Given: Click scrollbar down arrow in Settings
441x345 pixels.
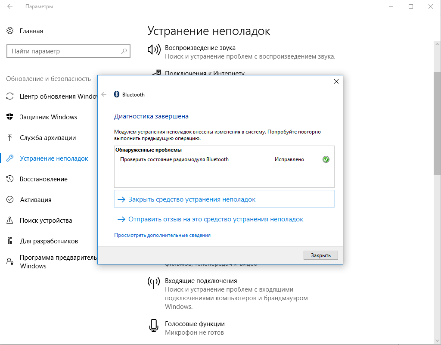Looking at the screenshot, I should point(438,341).
